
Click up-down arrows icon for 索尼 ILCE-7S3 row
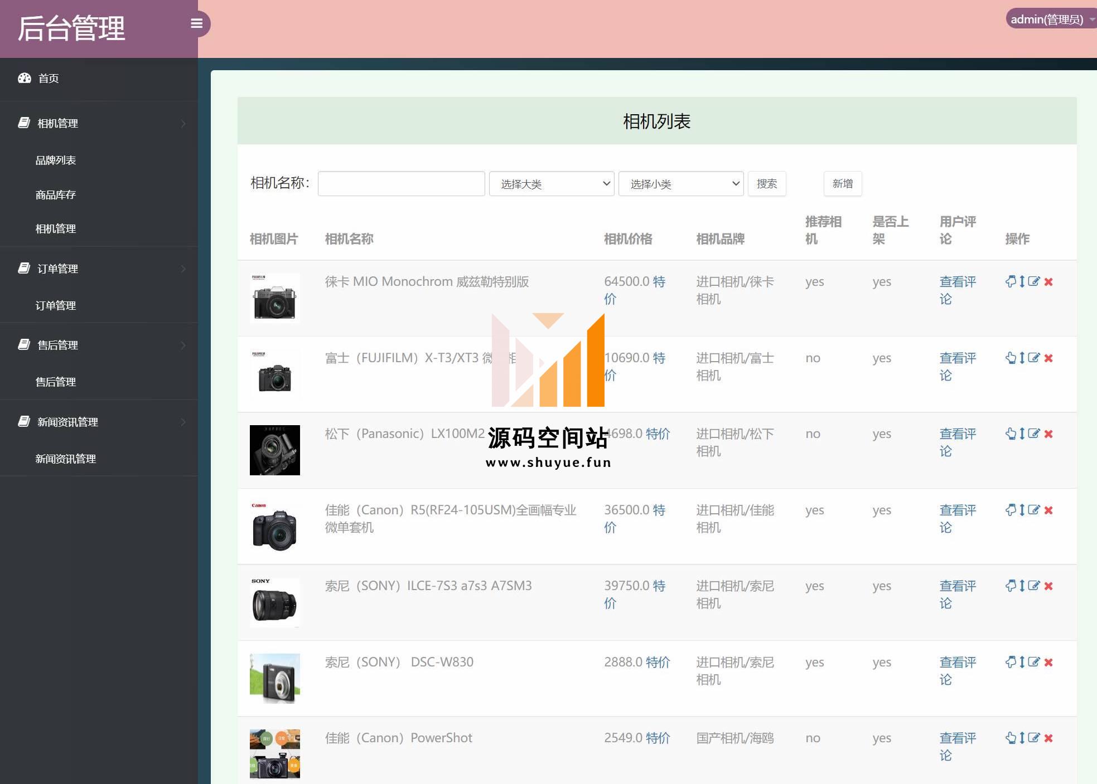pyautogui.click(x=1022, y=586)
